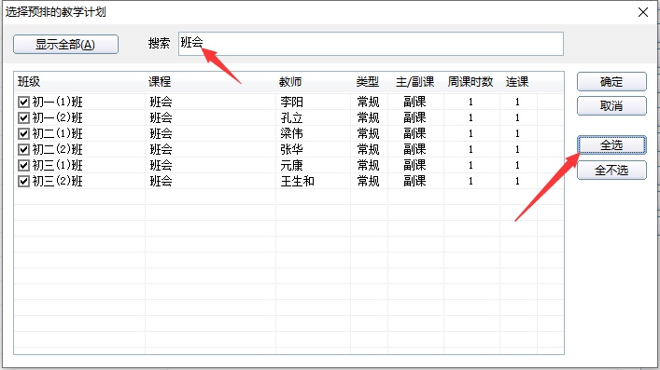Toggle the 初三(2)班 checkbox

pos(23,181)
